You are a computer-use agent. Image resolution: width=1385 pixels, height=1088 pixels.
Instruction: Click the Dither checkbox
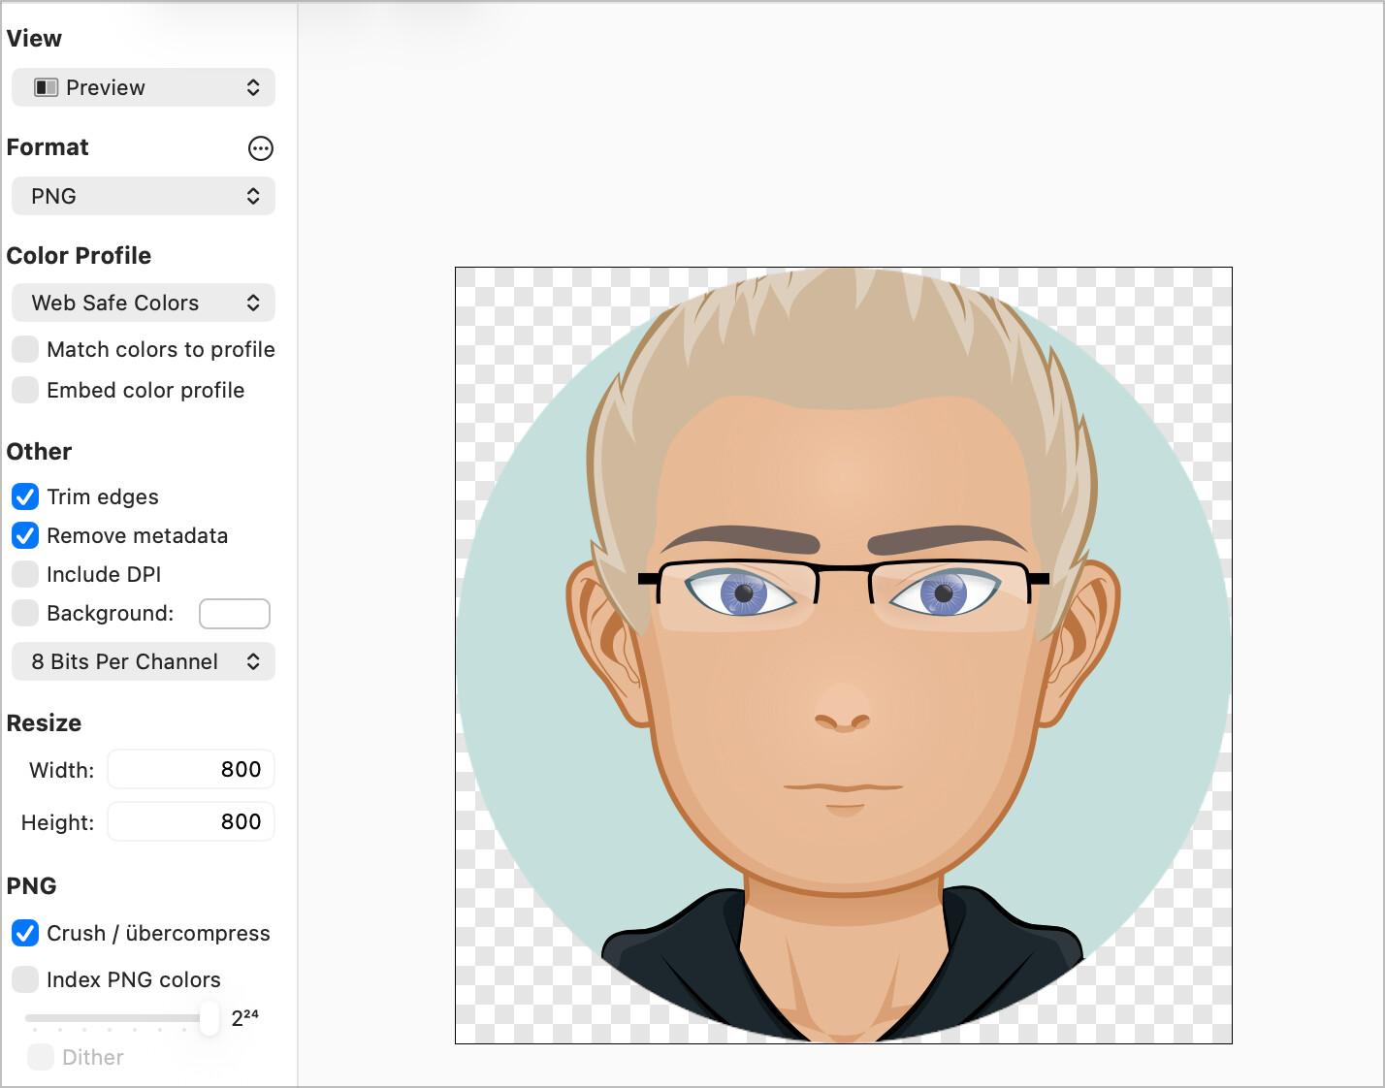(41, 1057)
